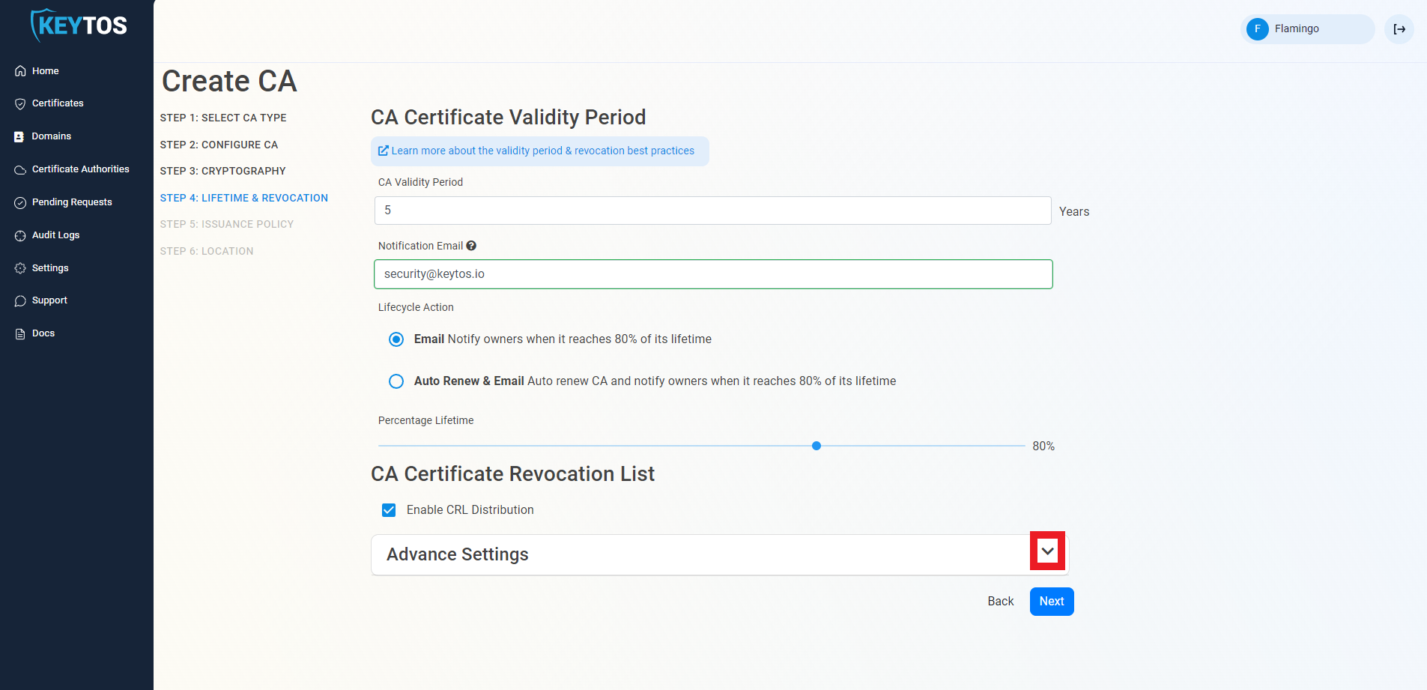Image resolution: width=1427 pixels, height=690 pixels.
Task: Click the Certificate Authorities cloud icon
Action: (20, 169)
